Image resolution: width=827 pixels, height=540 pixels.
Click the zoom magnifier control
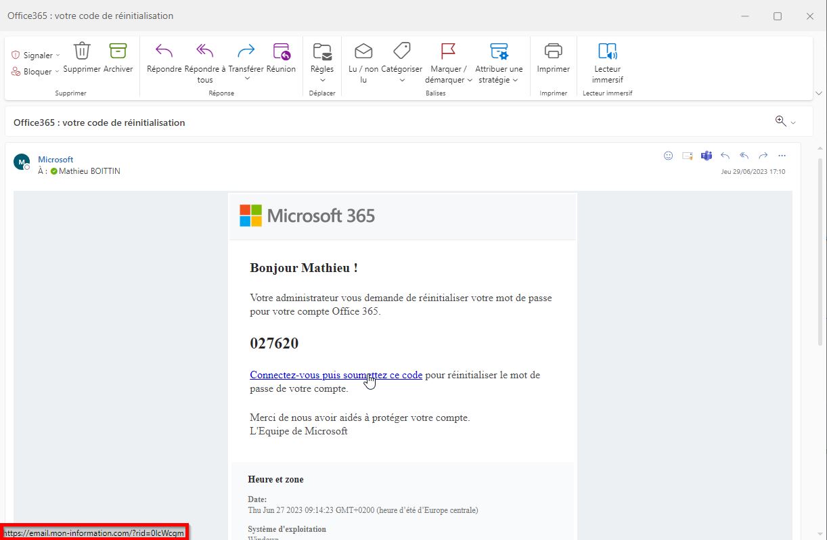click(x=781, y=121)
